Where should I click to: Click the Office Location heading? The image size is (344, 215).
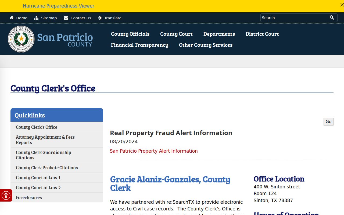coord(279,179)
